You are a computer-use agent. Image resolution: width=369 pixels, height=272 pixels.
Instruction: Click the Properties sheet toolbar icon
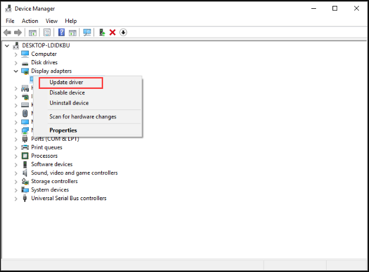pos(46,32)
